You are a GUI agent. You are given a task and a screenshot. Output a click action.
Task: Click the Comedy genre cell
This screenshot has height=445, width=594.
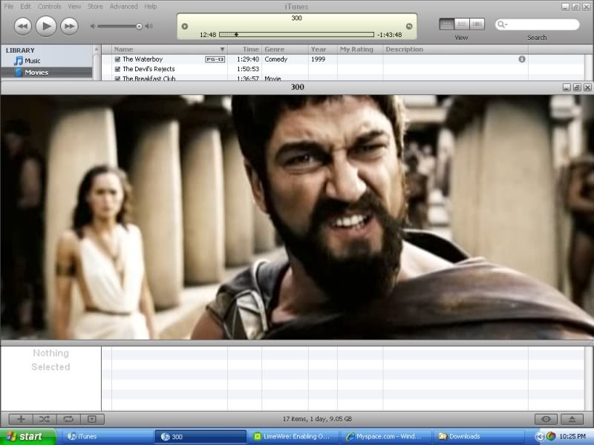click(x=276, y=59)
